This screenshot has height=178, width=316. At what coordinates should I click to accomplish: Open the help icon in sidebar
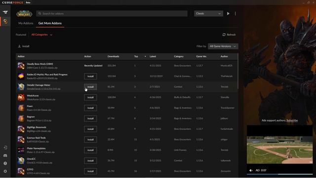click(x=5, y=163)
